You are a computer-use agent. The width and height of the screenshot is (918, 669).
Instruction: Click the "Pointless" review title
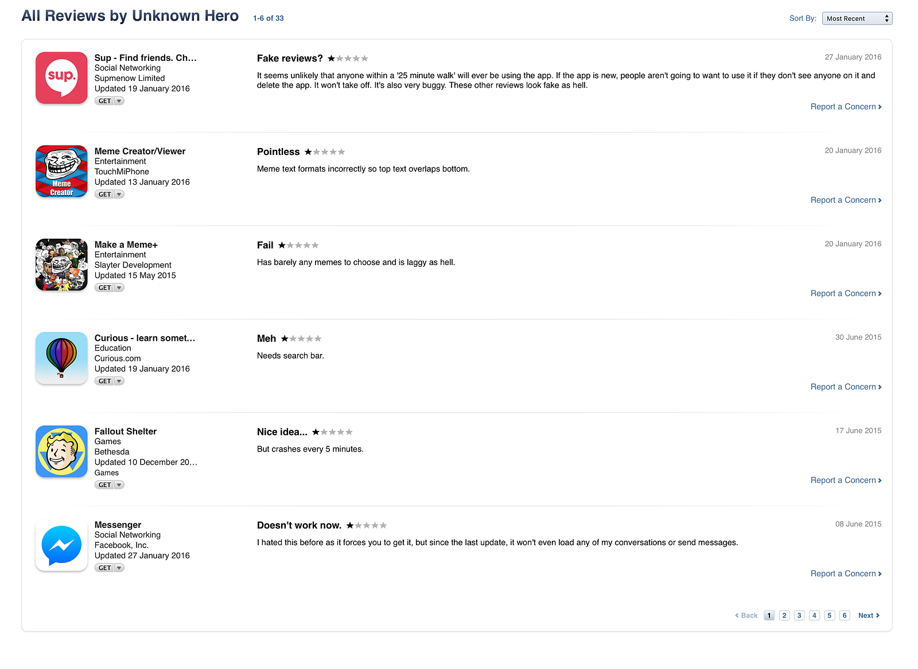point(278,152)
